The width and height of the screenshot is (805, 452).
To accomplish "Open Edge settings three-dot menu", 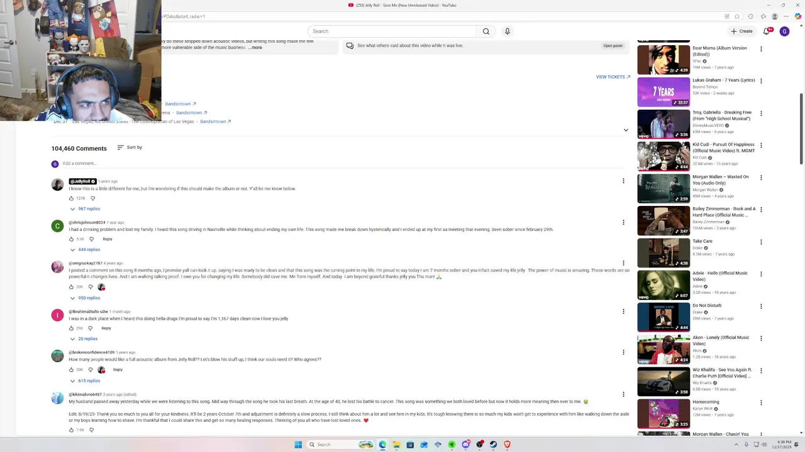I will (786, 16).
